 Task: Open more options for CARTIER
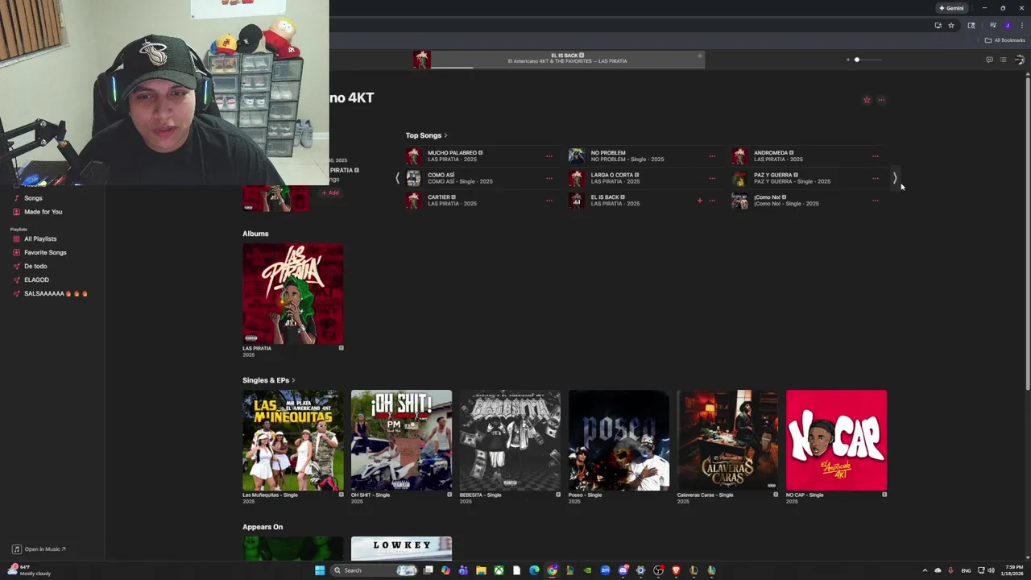[549, 201]
